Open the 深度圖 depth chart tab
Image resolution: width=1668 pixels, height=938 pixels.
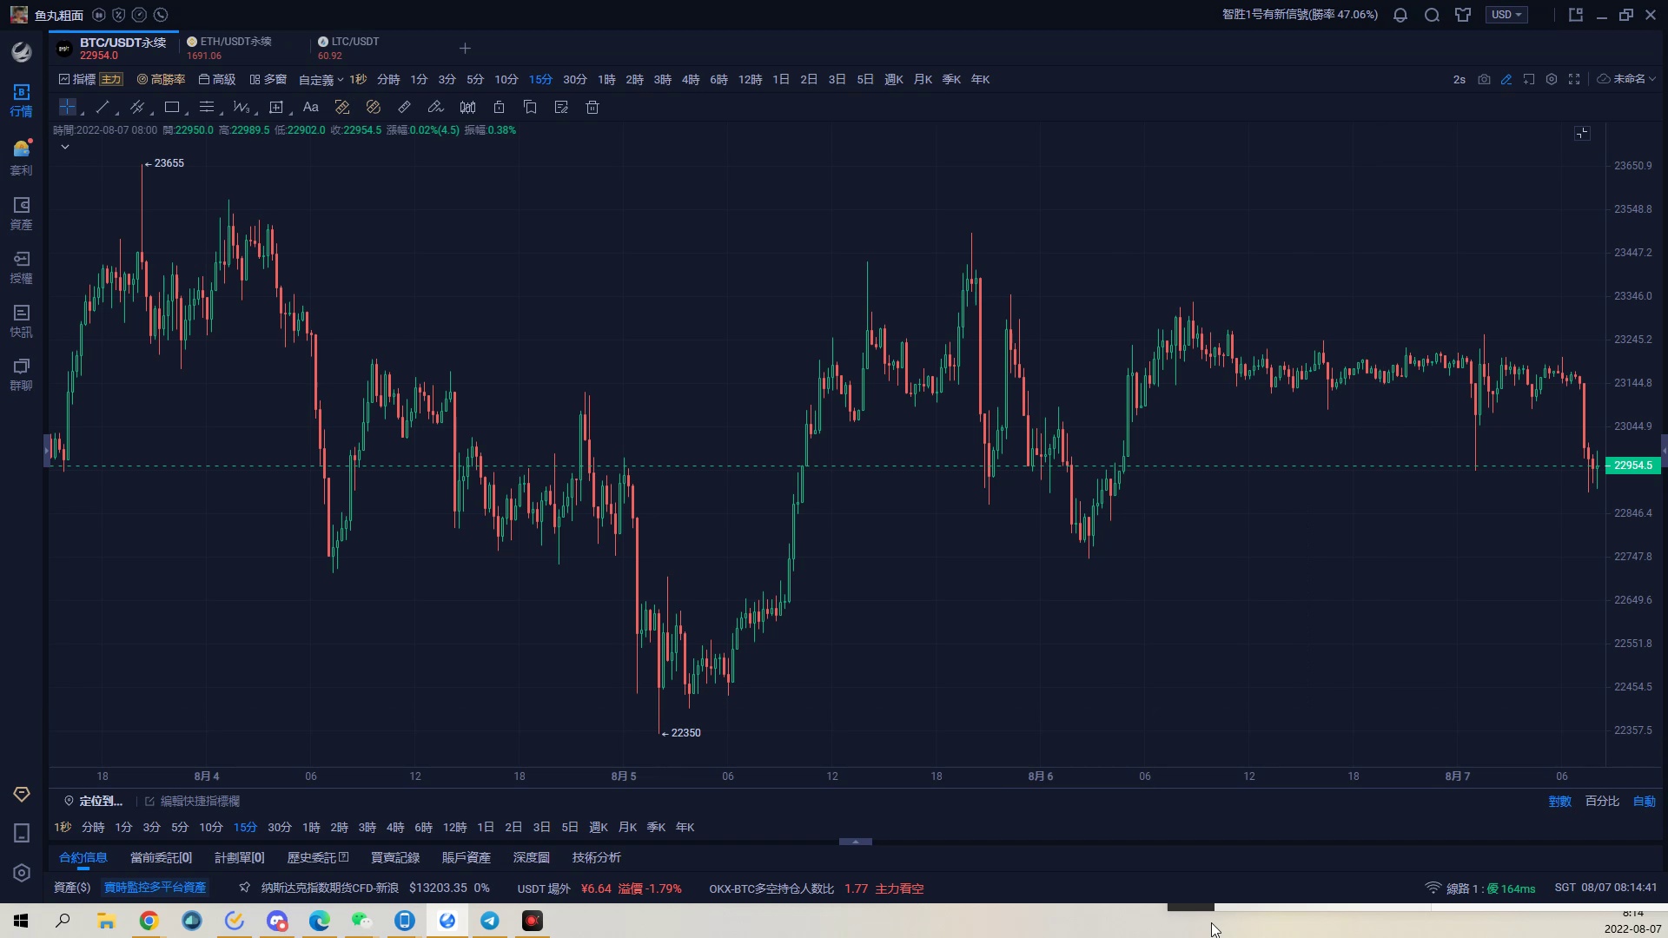[531, 857]
